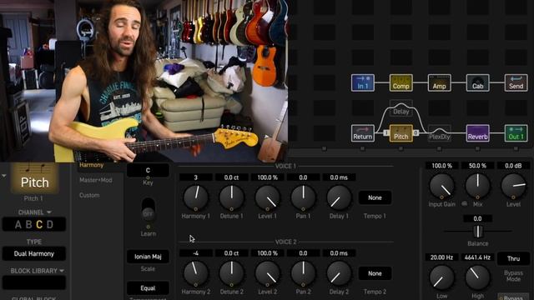Click the output Level knob

coord(513,186)
